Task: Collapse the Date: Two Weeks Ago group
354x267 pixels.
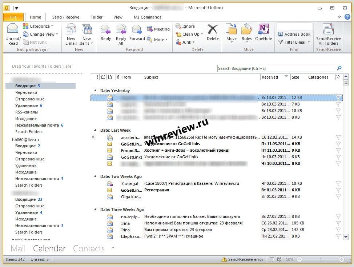Action: coord(95,176)
